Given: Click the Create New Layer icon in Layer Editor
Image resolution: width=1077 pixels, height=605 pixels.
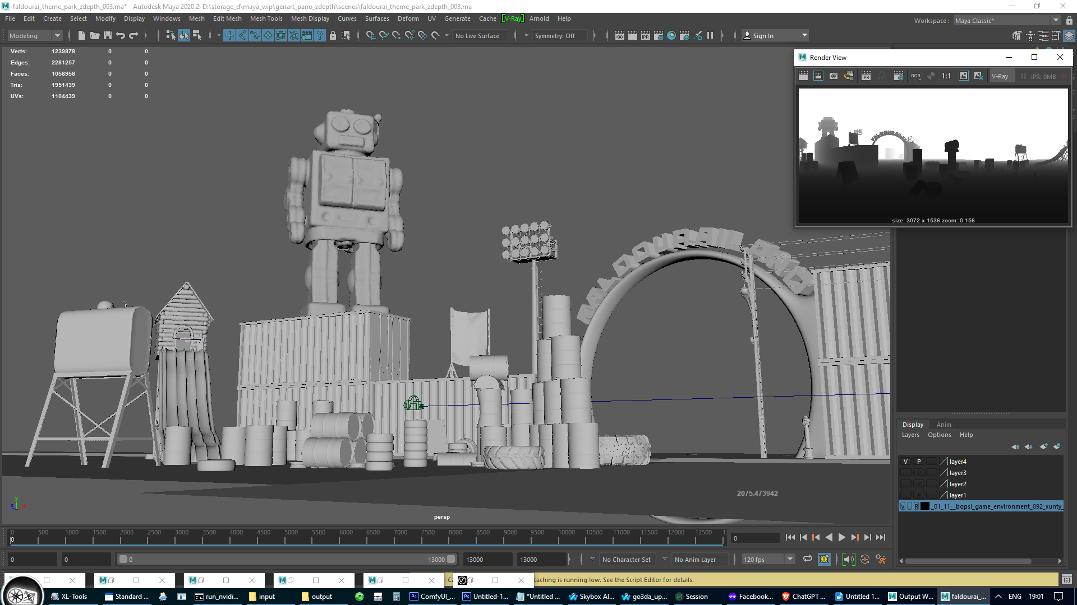Looking at the screenshot, I should [1044, 446].
